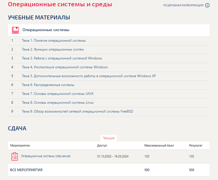218x180 pixels.
Task: Click access dates 01.10.2023 - 16.03.2024
Action: (113, 156)
